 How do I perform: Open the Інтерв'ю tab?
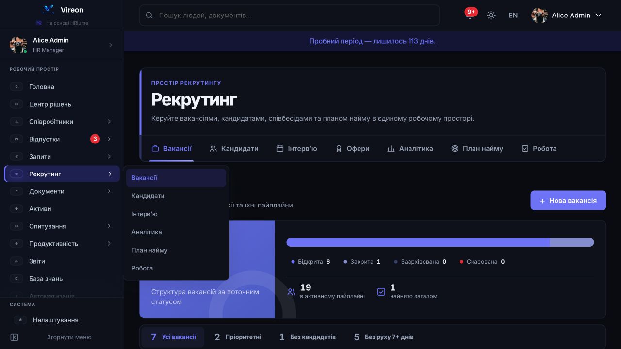[x=296, y=149]
